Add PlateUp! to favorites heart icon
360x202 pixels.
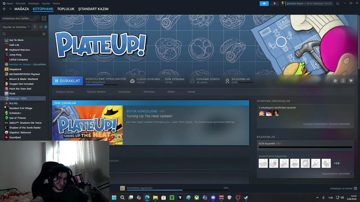point(351,81)
